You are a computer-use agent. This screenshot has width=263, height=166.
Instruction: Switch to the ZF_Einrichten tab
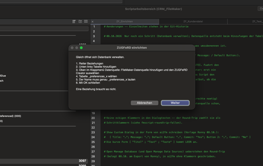pyautogui.click(x=124, y=21)
